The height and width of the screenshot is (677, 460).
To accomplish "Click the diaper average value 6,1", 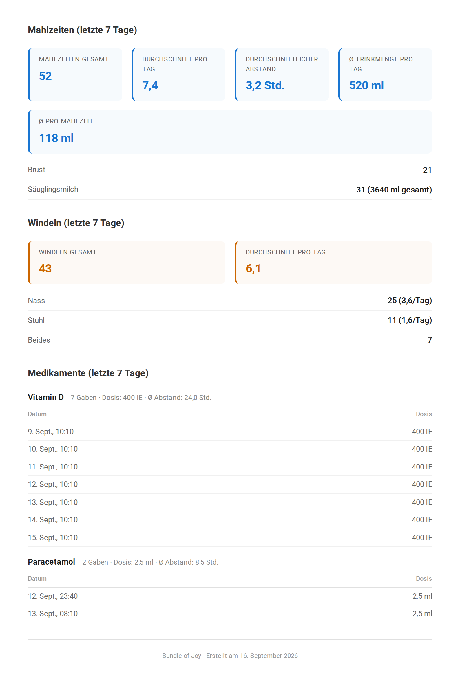I will point(253,269).
